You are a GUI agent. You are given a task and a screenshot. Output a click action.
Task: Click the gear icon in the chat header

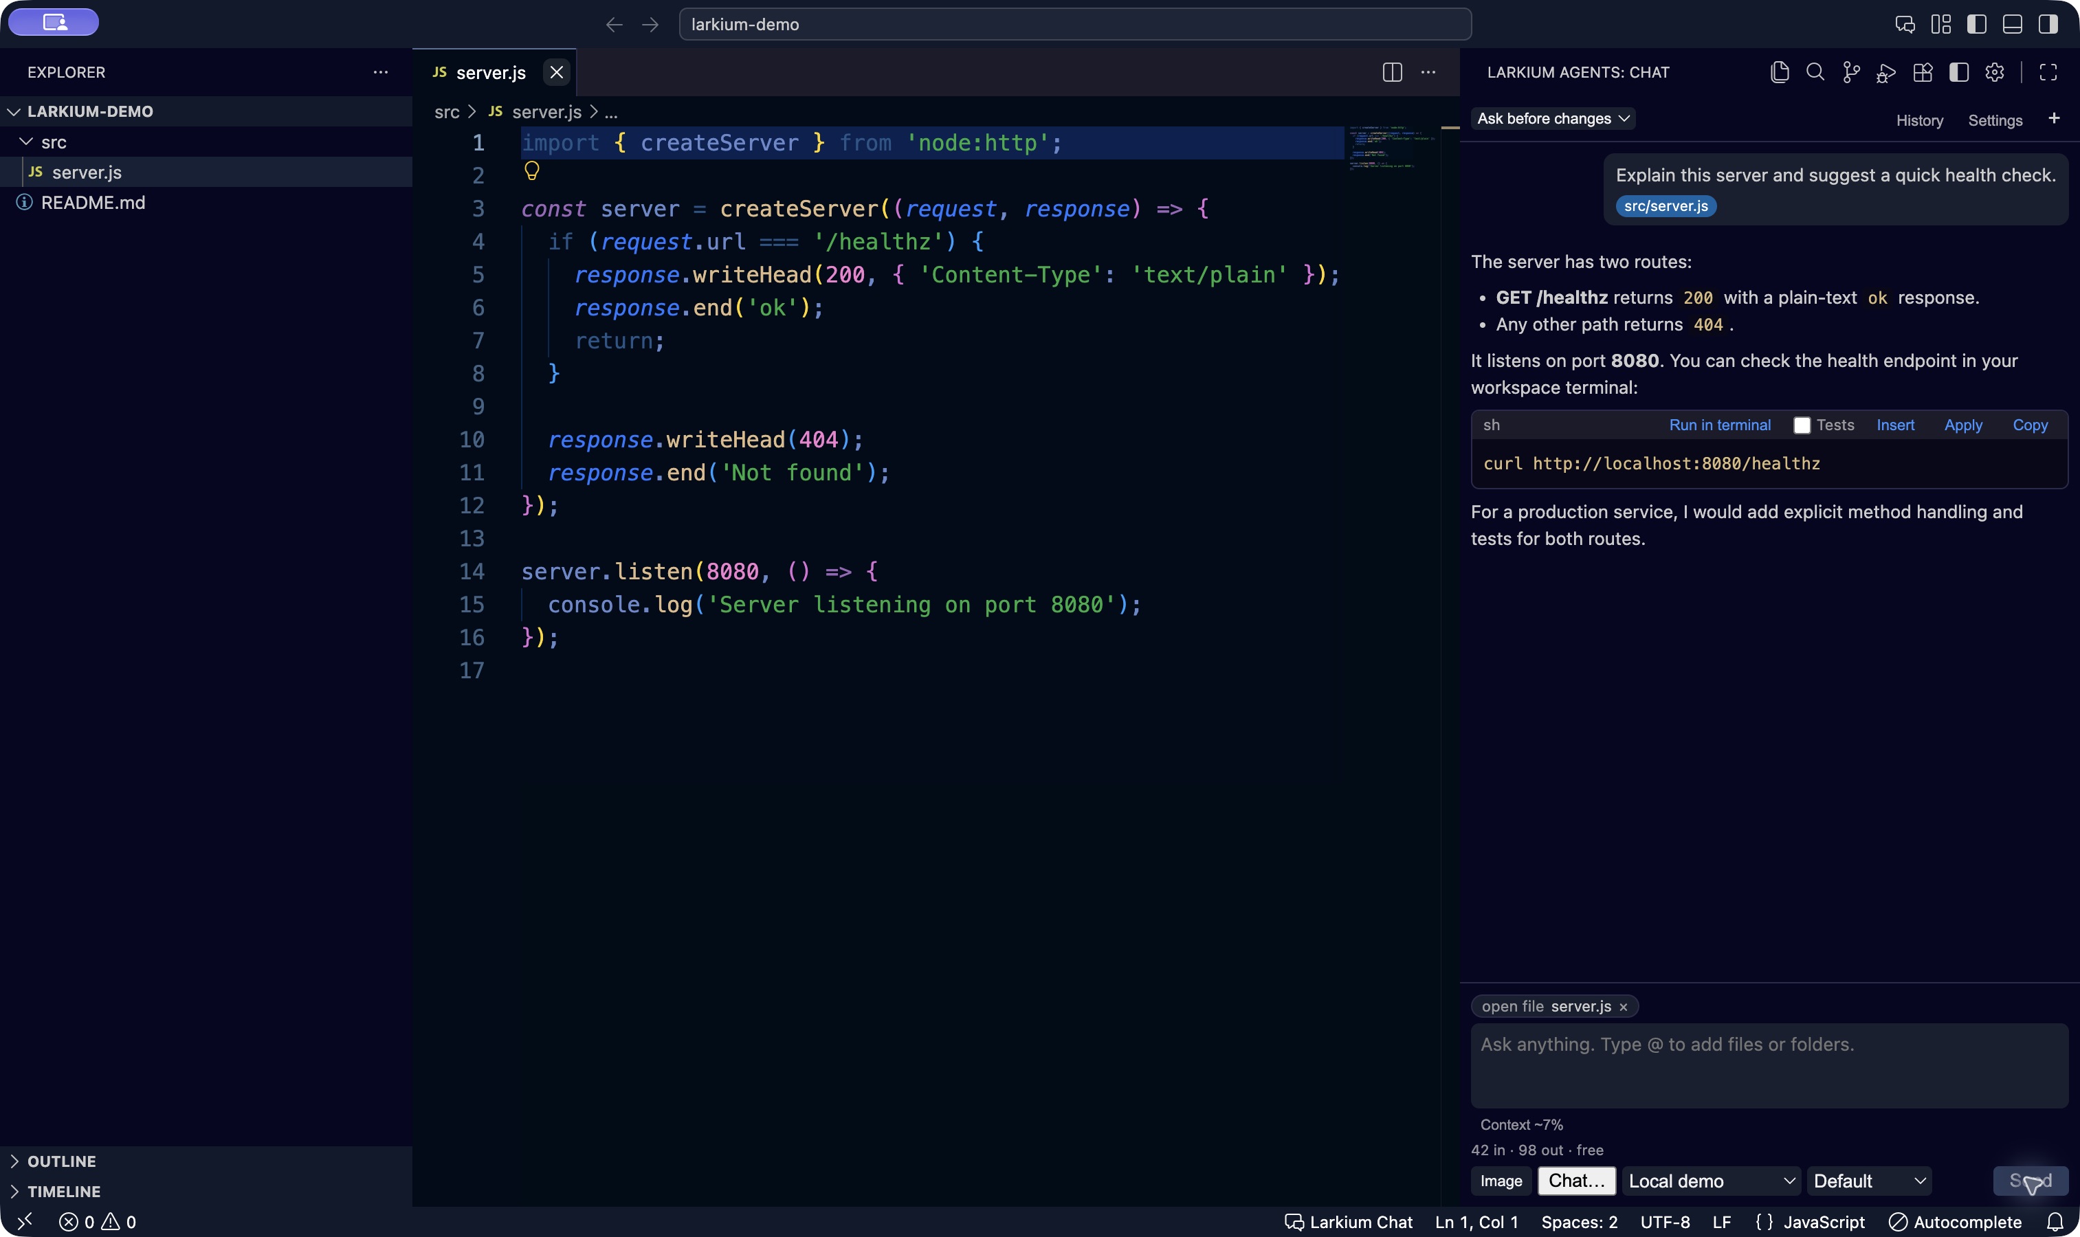(1994, 73)
